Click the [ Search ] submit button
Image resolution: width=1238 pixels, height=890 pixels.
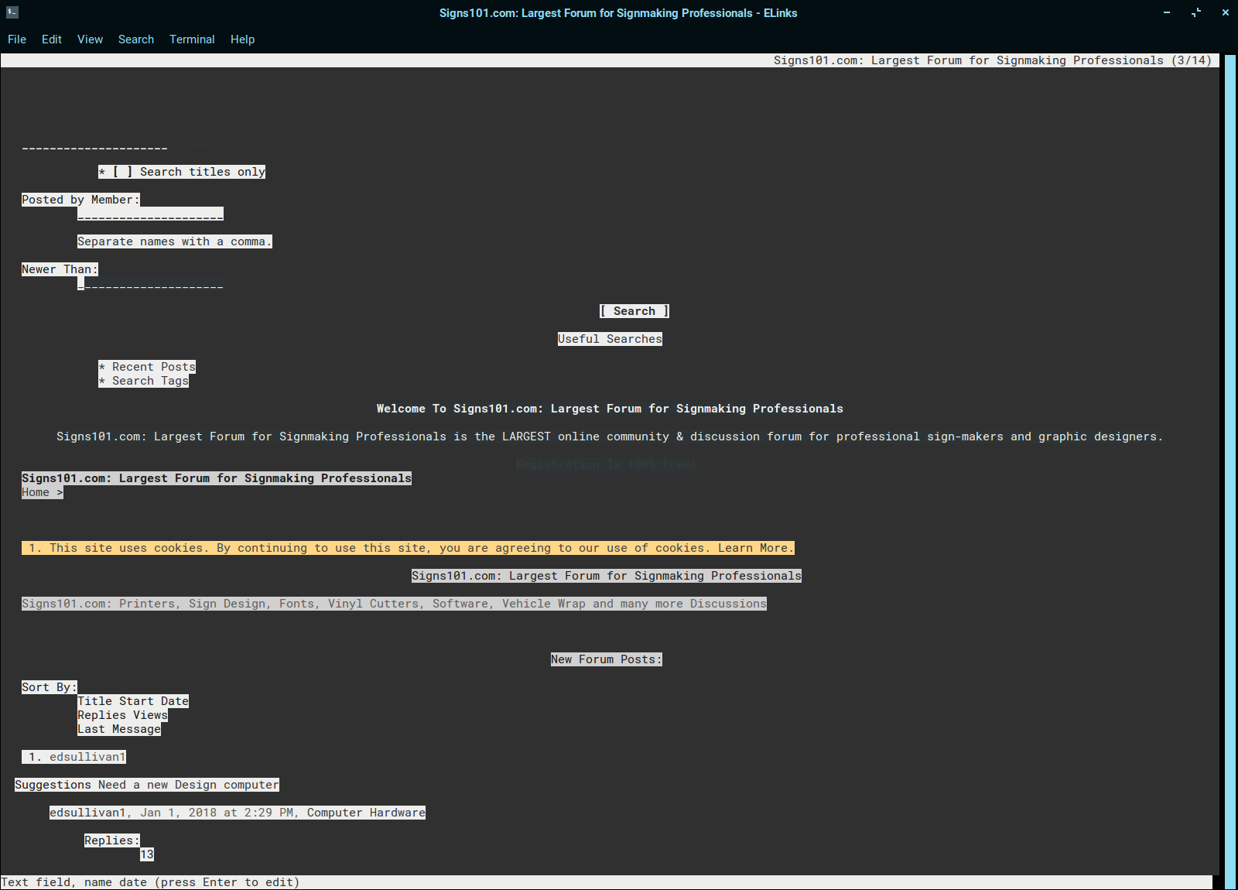pyautogui.click(x=634, y=311)
